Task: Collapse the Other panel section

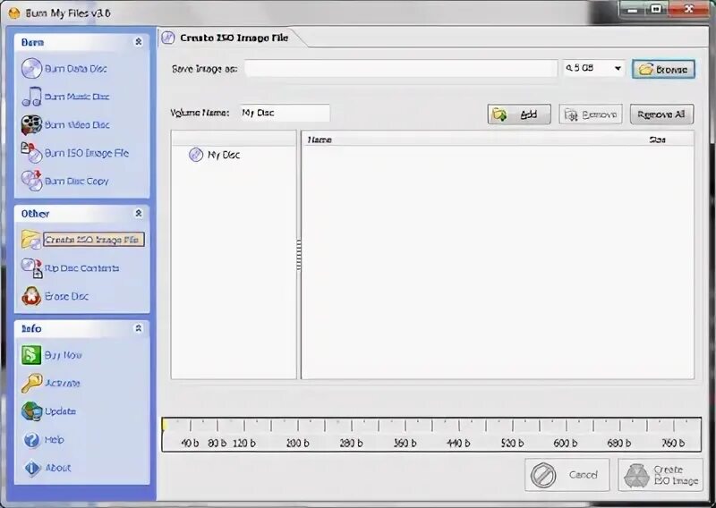Action: 139,213
